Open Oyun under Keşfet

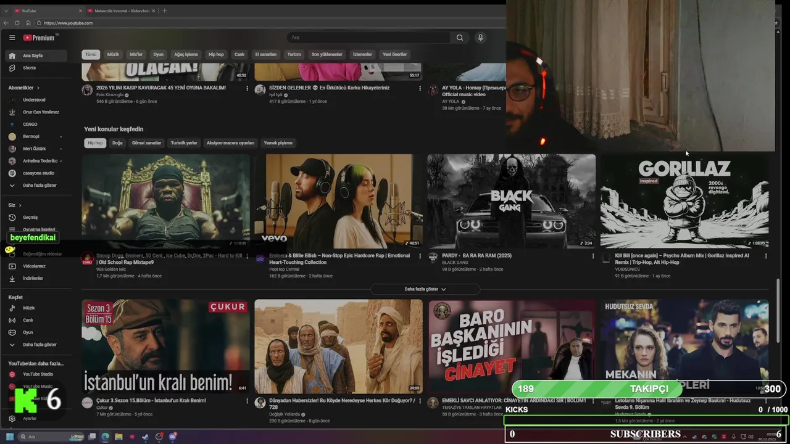click(x=36, y=332)
